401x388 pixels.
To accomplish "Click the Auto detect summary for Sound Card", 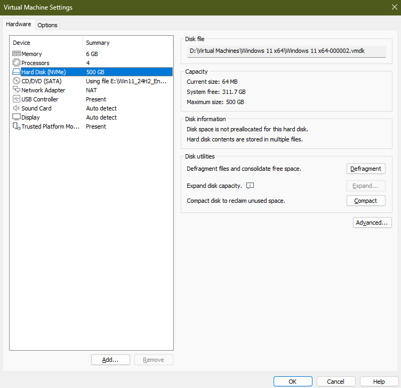I will click(101, 108).
